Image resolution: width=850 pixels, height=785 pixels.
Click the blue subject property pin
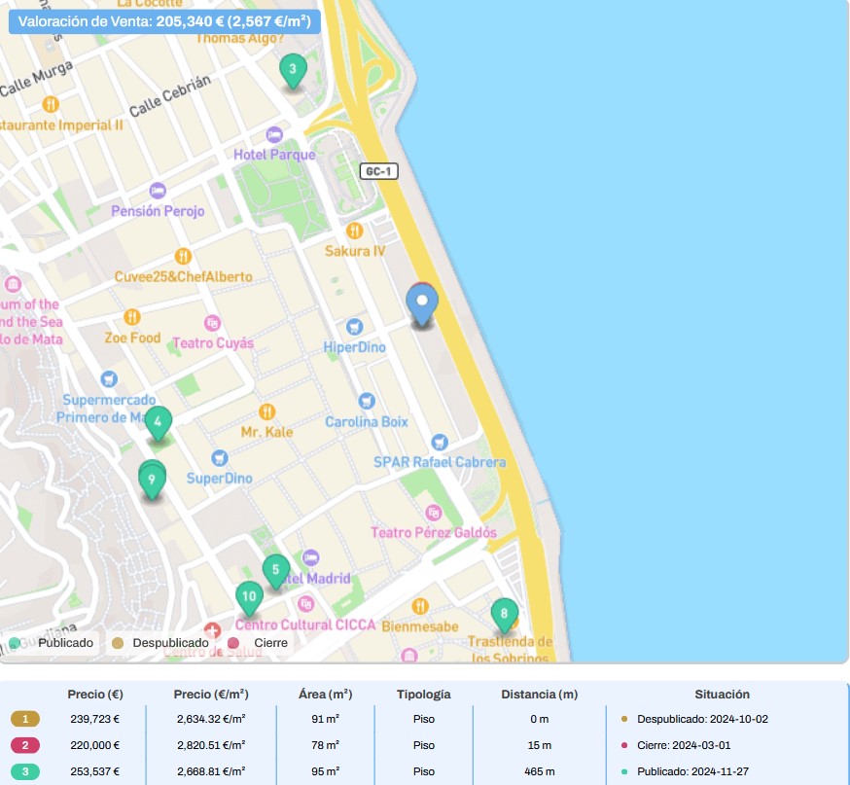421,304
